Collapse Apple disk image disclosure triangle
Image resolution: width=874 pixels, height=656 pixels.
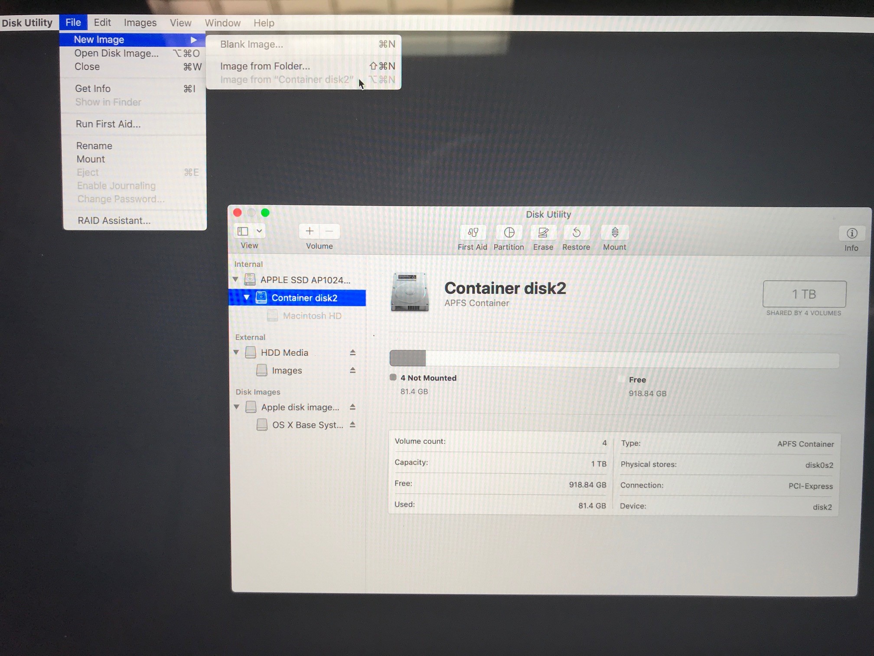click(x=237, y=407)
